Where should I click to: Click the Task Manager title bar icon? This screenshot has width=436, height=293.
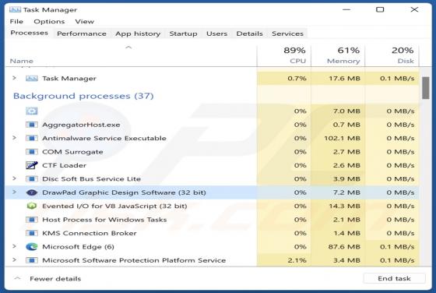click(x=15, y=9)
